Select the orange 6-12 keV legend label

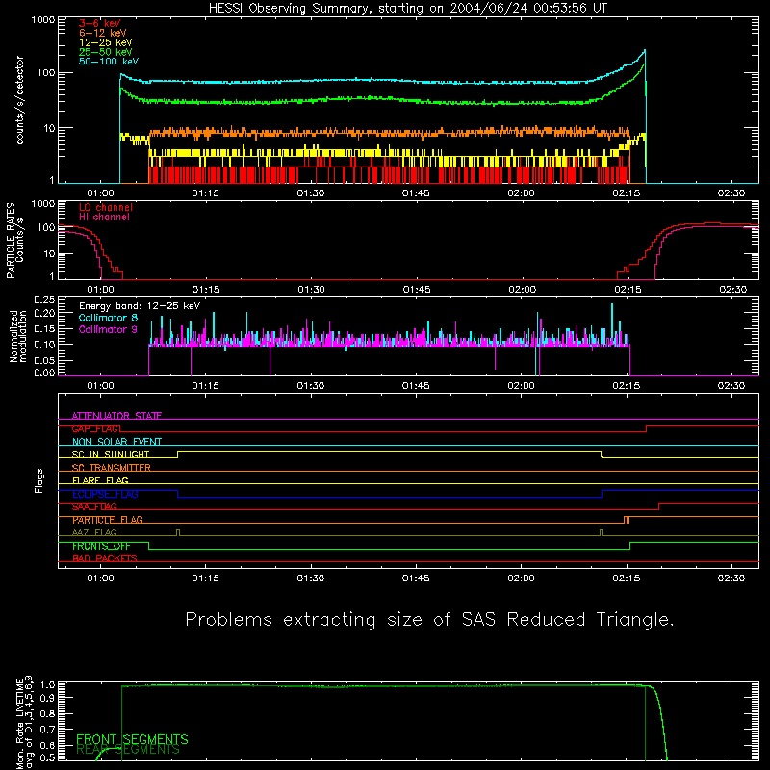point(103,33)
